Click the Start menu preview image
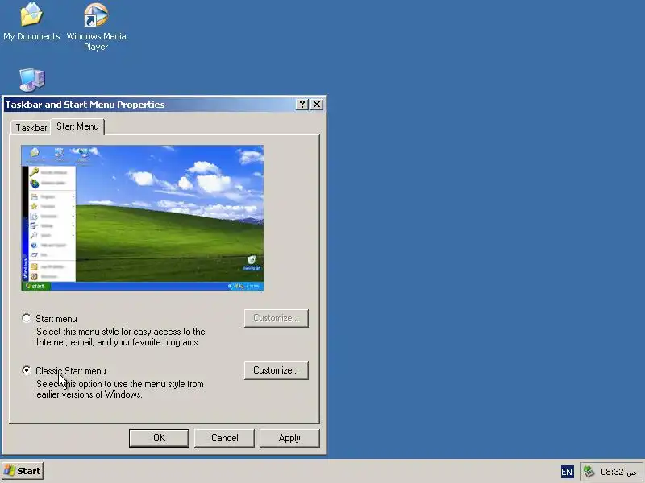The height and width of the screenshot is (483, 645). pyautogui.click(x=143, y=217)
